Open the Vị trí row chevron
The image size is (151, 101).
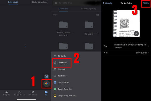coord(148,53)
